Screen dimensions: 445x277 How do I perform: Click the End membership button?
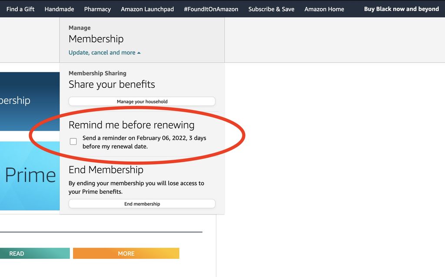(x=142, y=204)
